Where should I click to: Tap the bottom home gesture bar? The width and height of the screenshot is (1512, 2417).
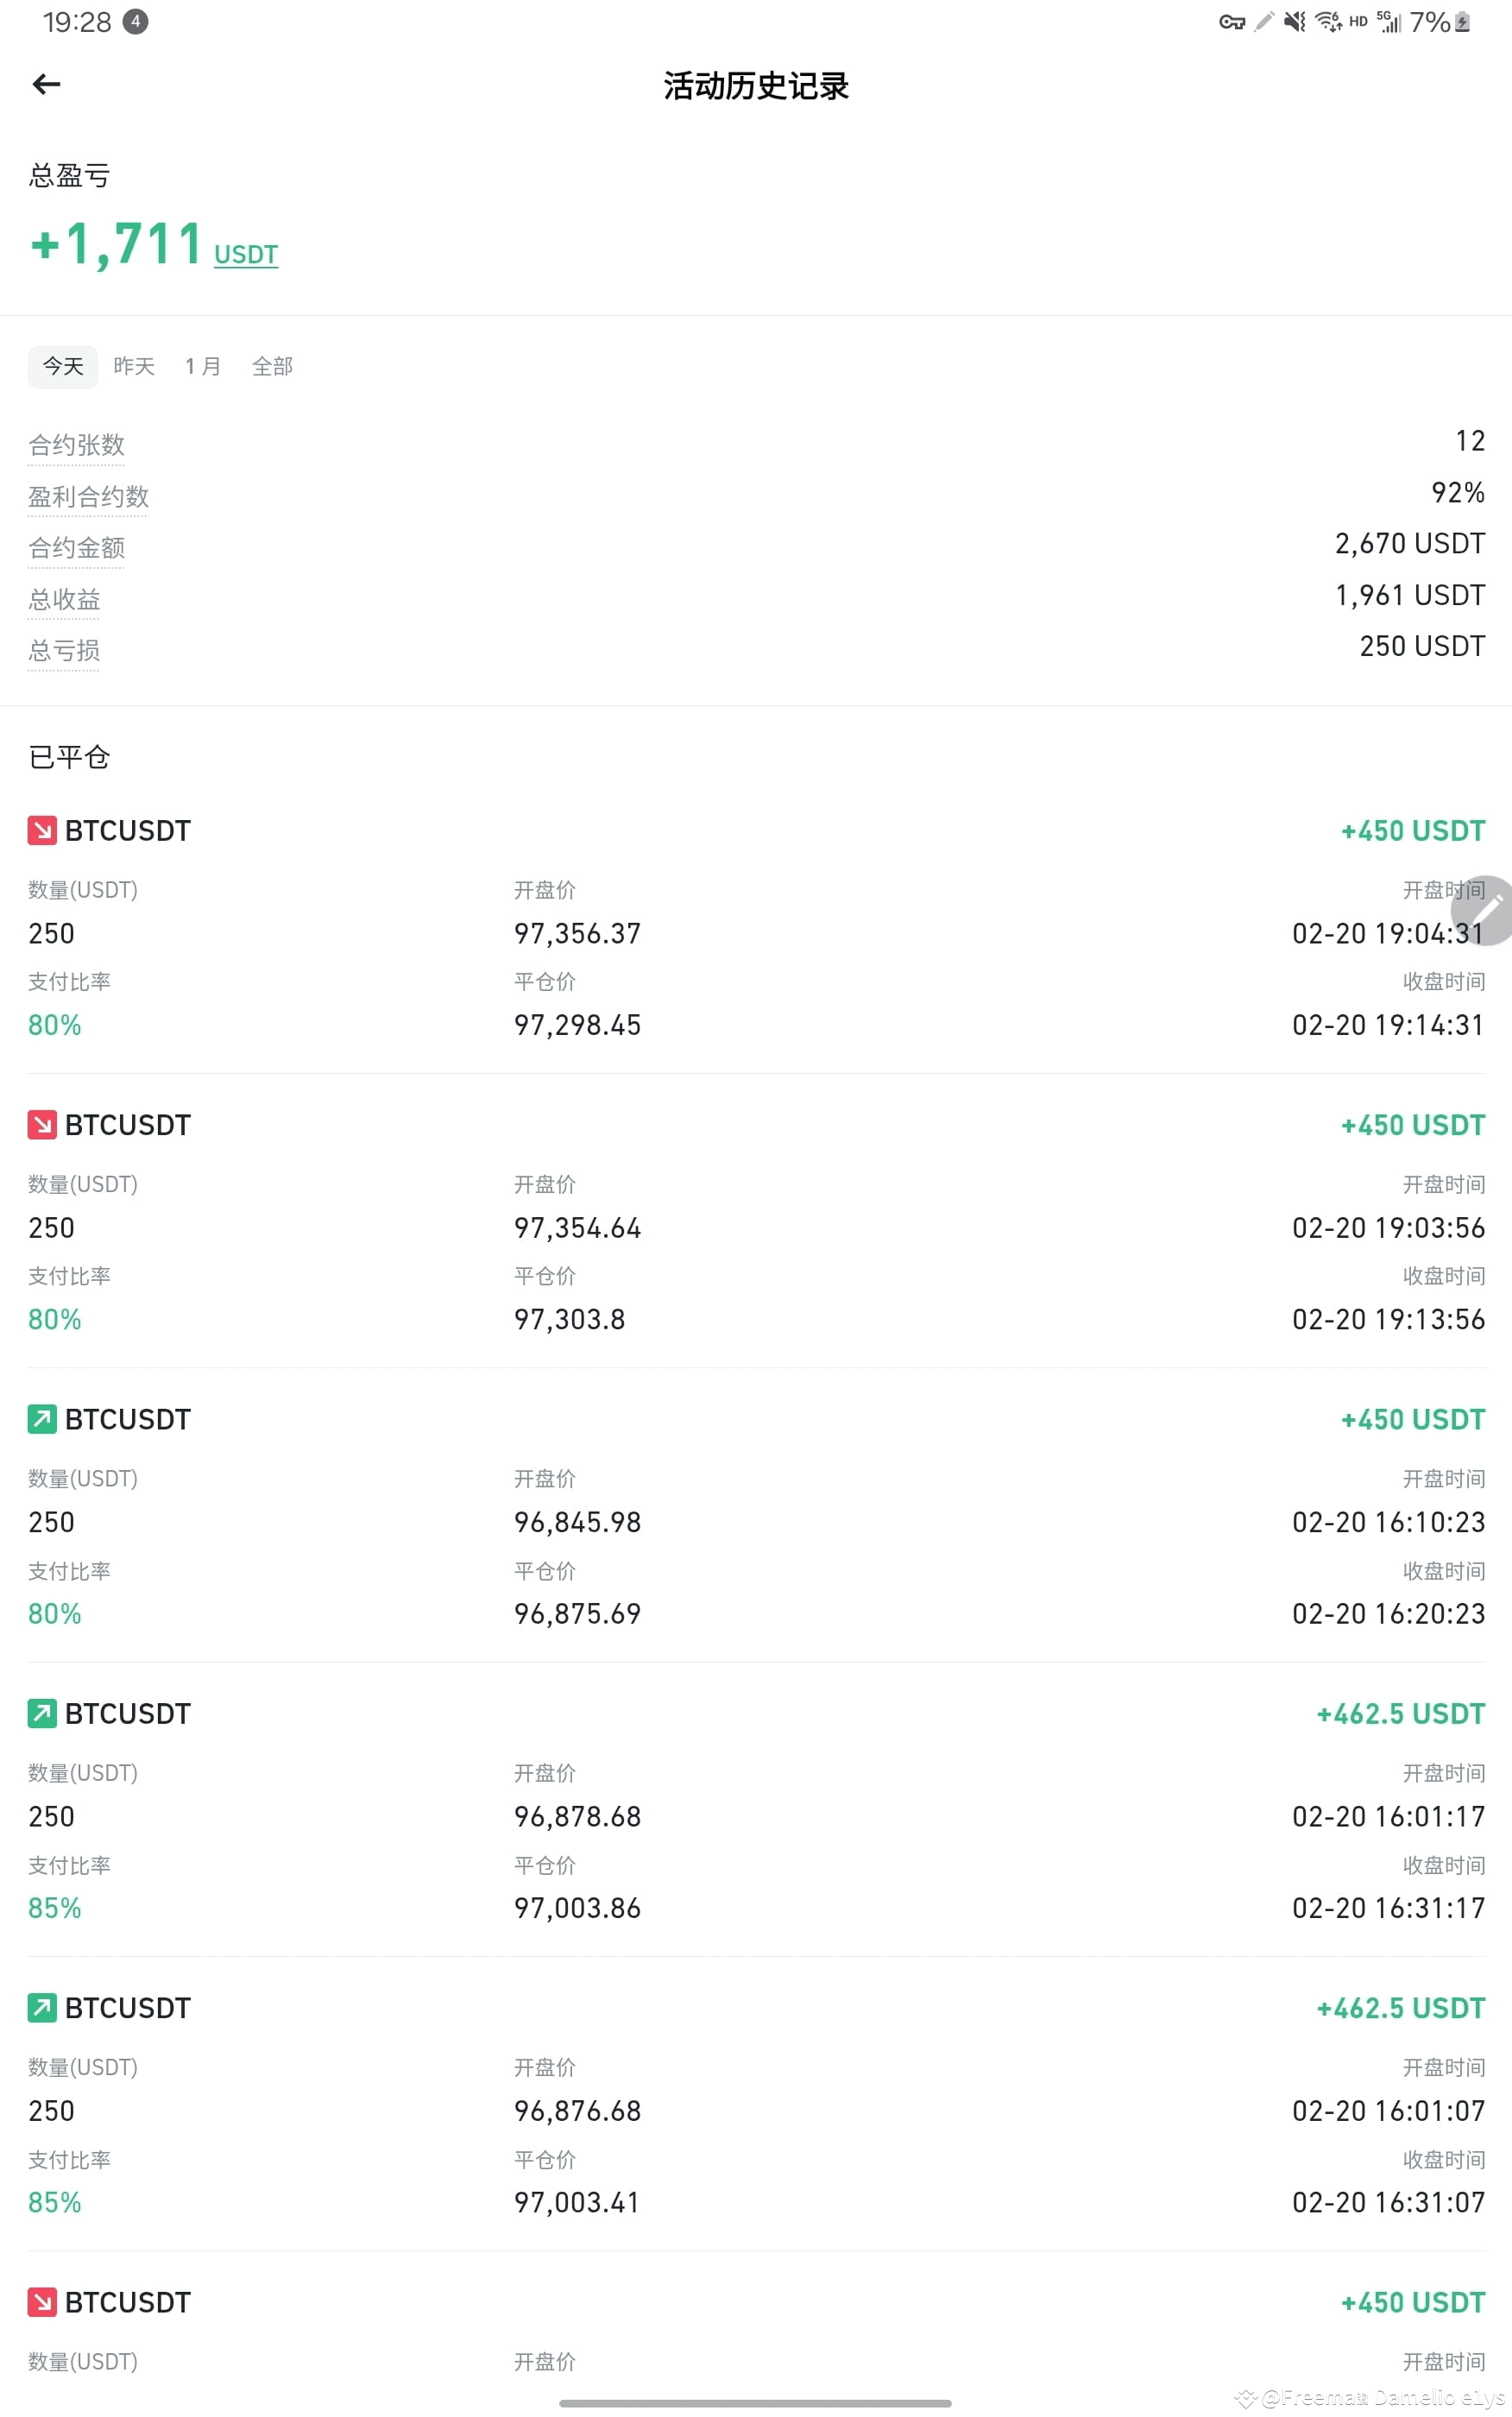click(755, 2403)
